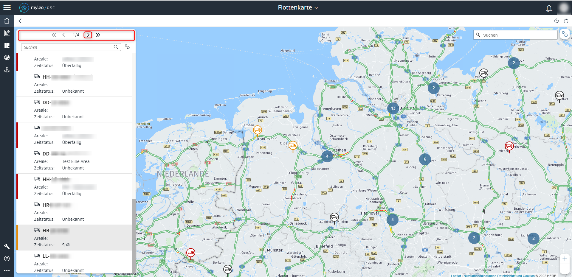The height and width of the screenshot is (277, 572).
Task: Click red truck marker near Pritzwalk
Action: [x=509, y=146]
